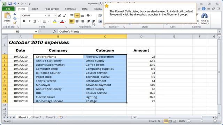Click the Borders icon
The width and height of the screenshot is (223, 125).
45,21
